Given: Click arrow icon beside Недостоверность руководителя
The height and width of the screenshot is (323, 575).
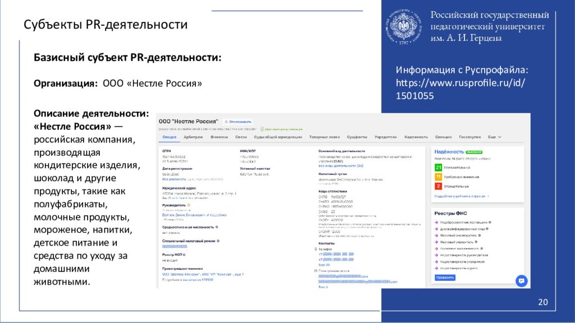Looking at the screenshot, I should pyautogui.click(x=436, y=255).
